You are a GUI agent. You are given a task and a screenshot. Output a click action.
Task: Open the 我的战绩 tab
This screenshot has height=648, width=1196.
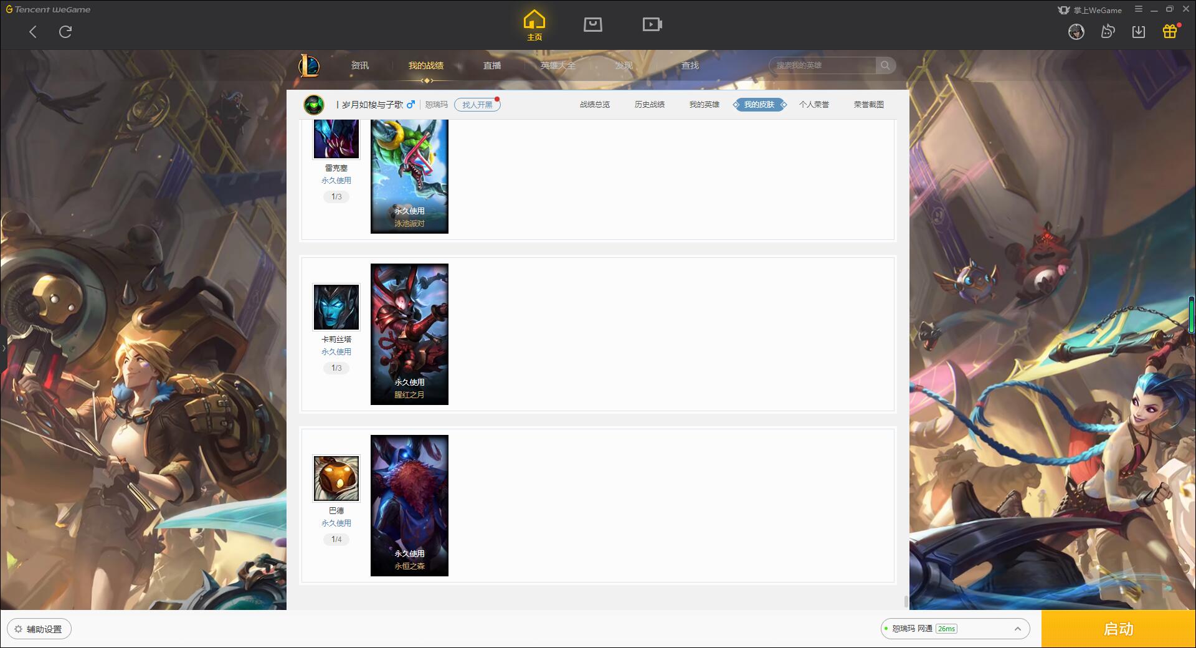click(x=426, y=65)
